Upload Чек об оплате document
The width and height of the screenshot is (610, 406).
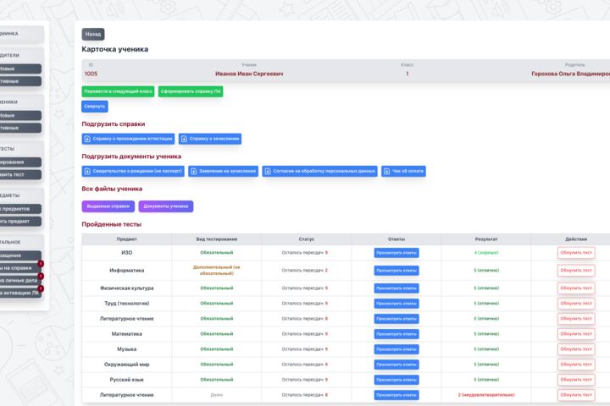[x=403, y=171]
